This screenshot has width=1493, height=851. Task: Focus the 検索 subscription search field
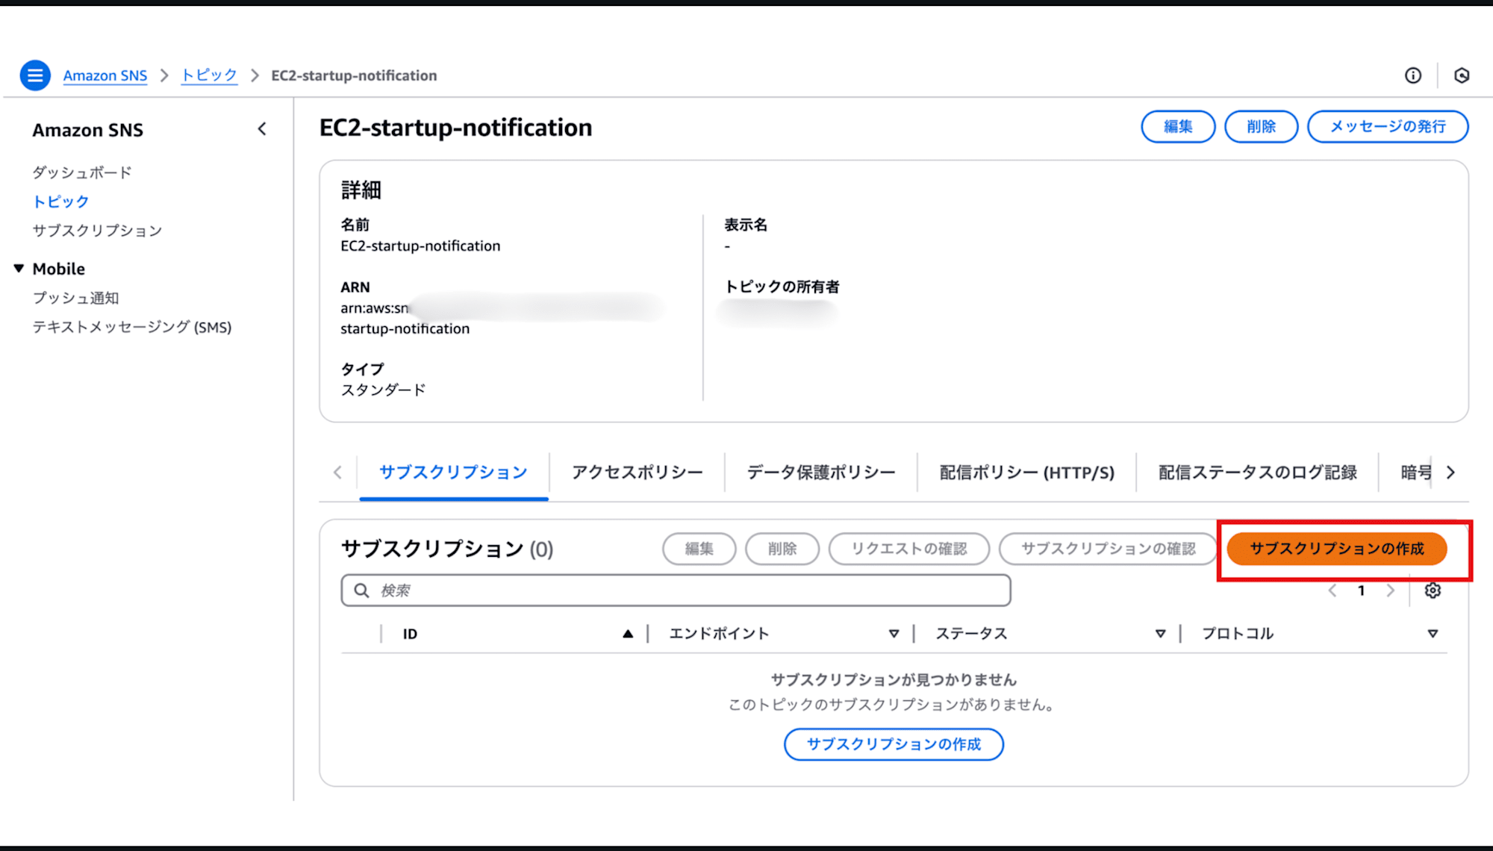(x=676, y=590)
